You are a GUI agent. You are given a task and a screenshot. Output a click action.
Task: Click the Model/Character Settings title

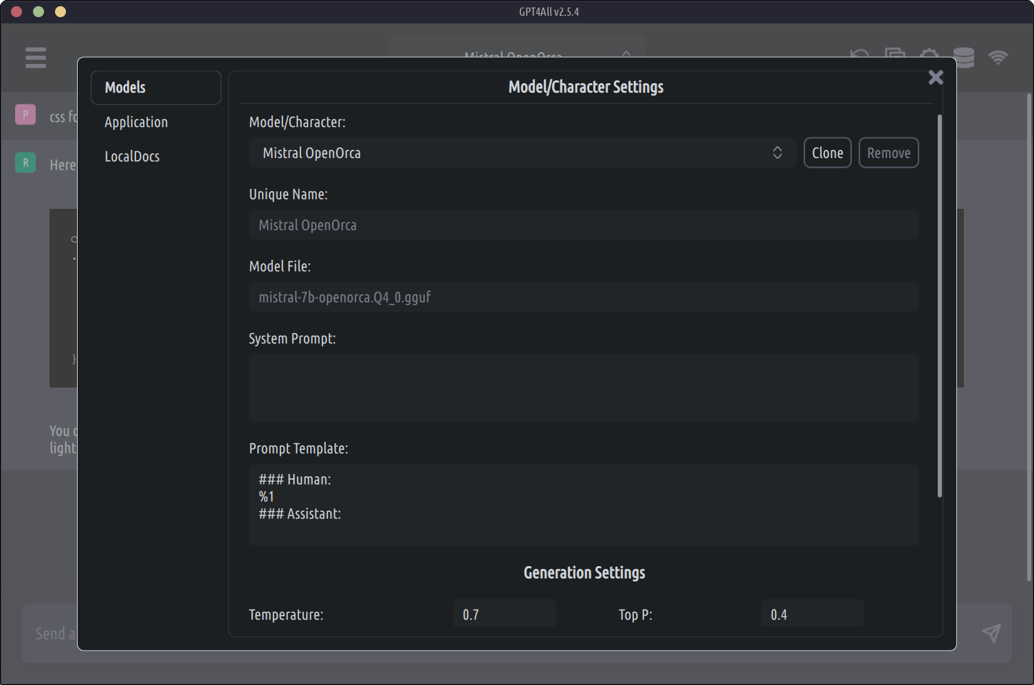[x=586, y=87]
